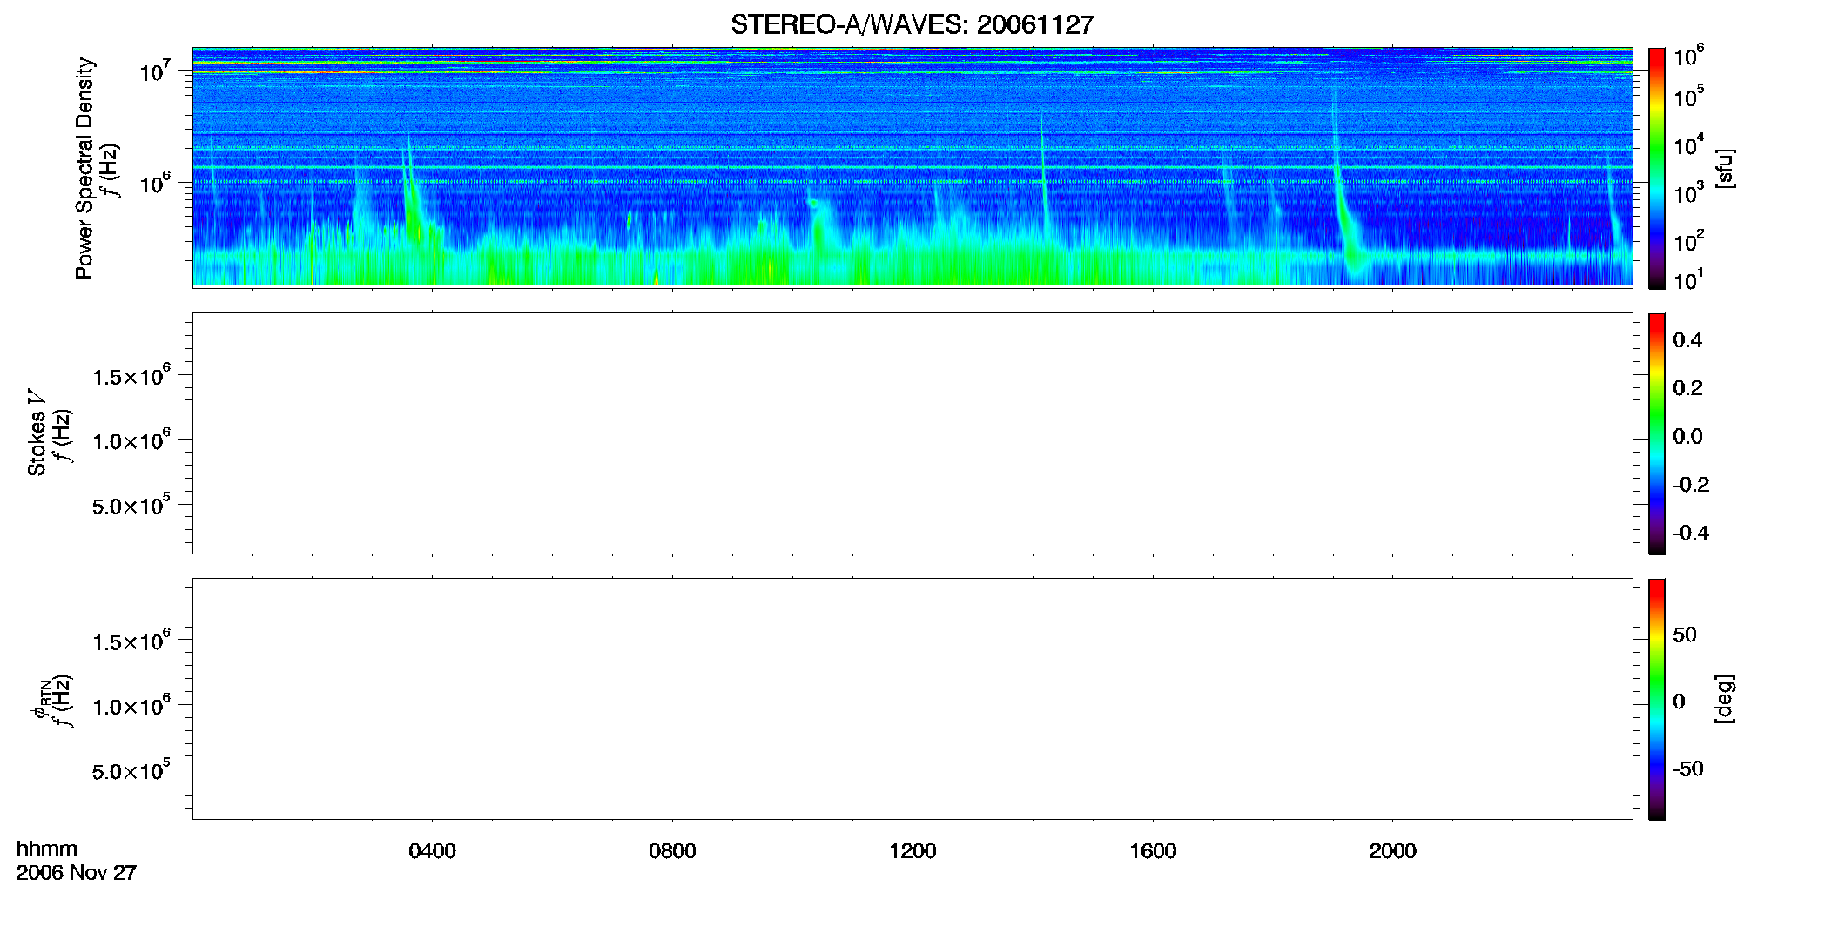Click the Power Spectral Density axis label

(x=84, y=168)
